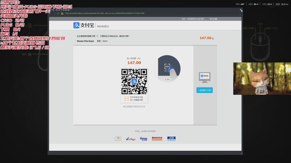This screenshot has height=163, width=291.
Task: Click the Alipay payment page URL
Action: coord(105,13)
